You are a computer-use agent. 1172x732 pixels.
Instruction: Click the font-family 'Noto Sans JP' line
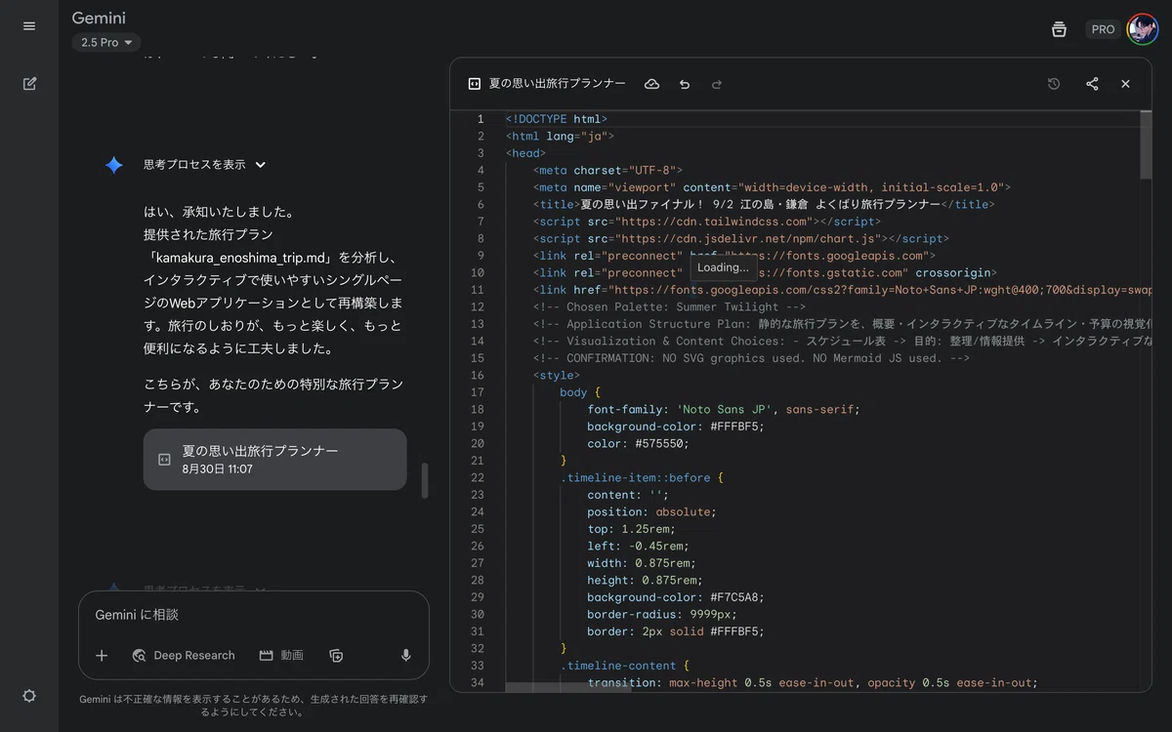point(724,409)
